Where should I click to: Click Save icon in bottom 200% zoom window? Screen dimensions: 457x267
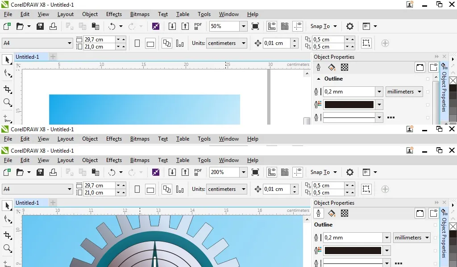coord(40,172)
